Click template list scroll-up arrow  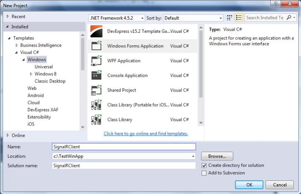coord(201,27)
